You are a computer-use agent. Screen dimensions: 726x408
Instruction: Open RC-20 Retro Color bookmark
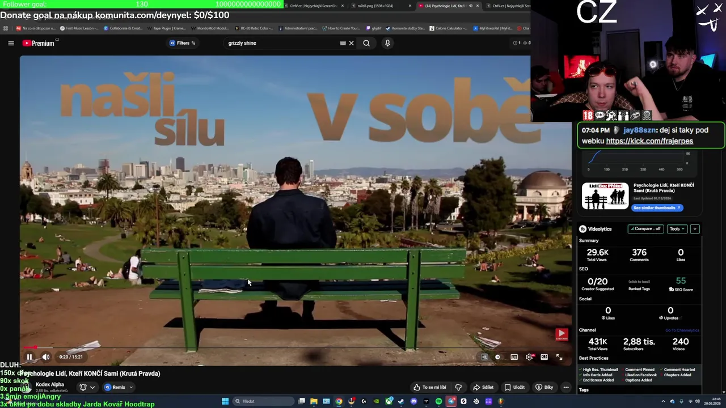coord(254,28)
